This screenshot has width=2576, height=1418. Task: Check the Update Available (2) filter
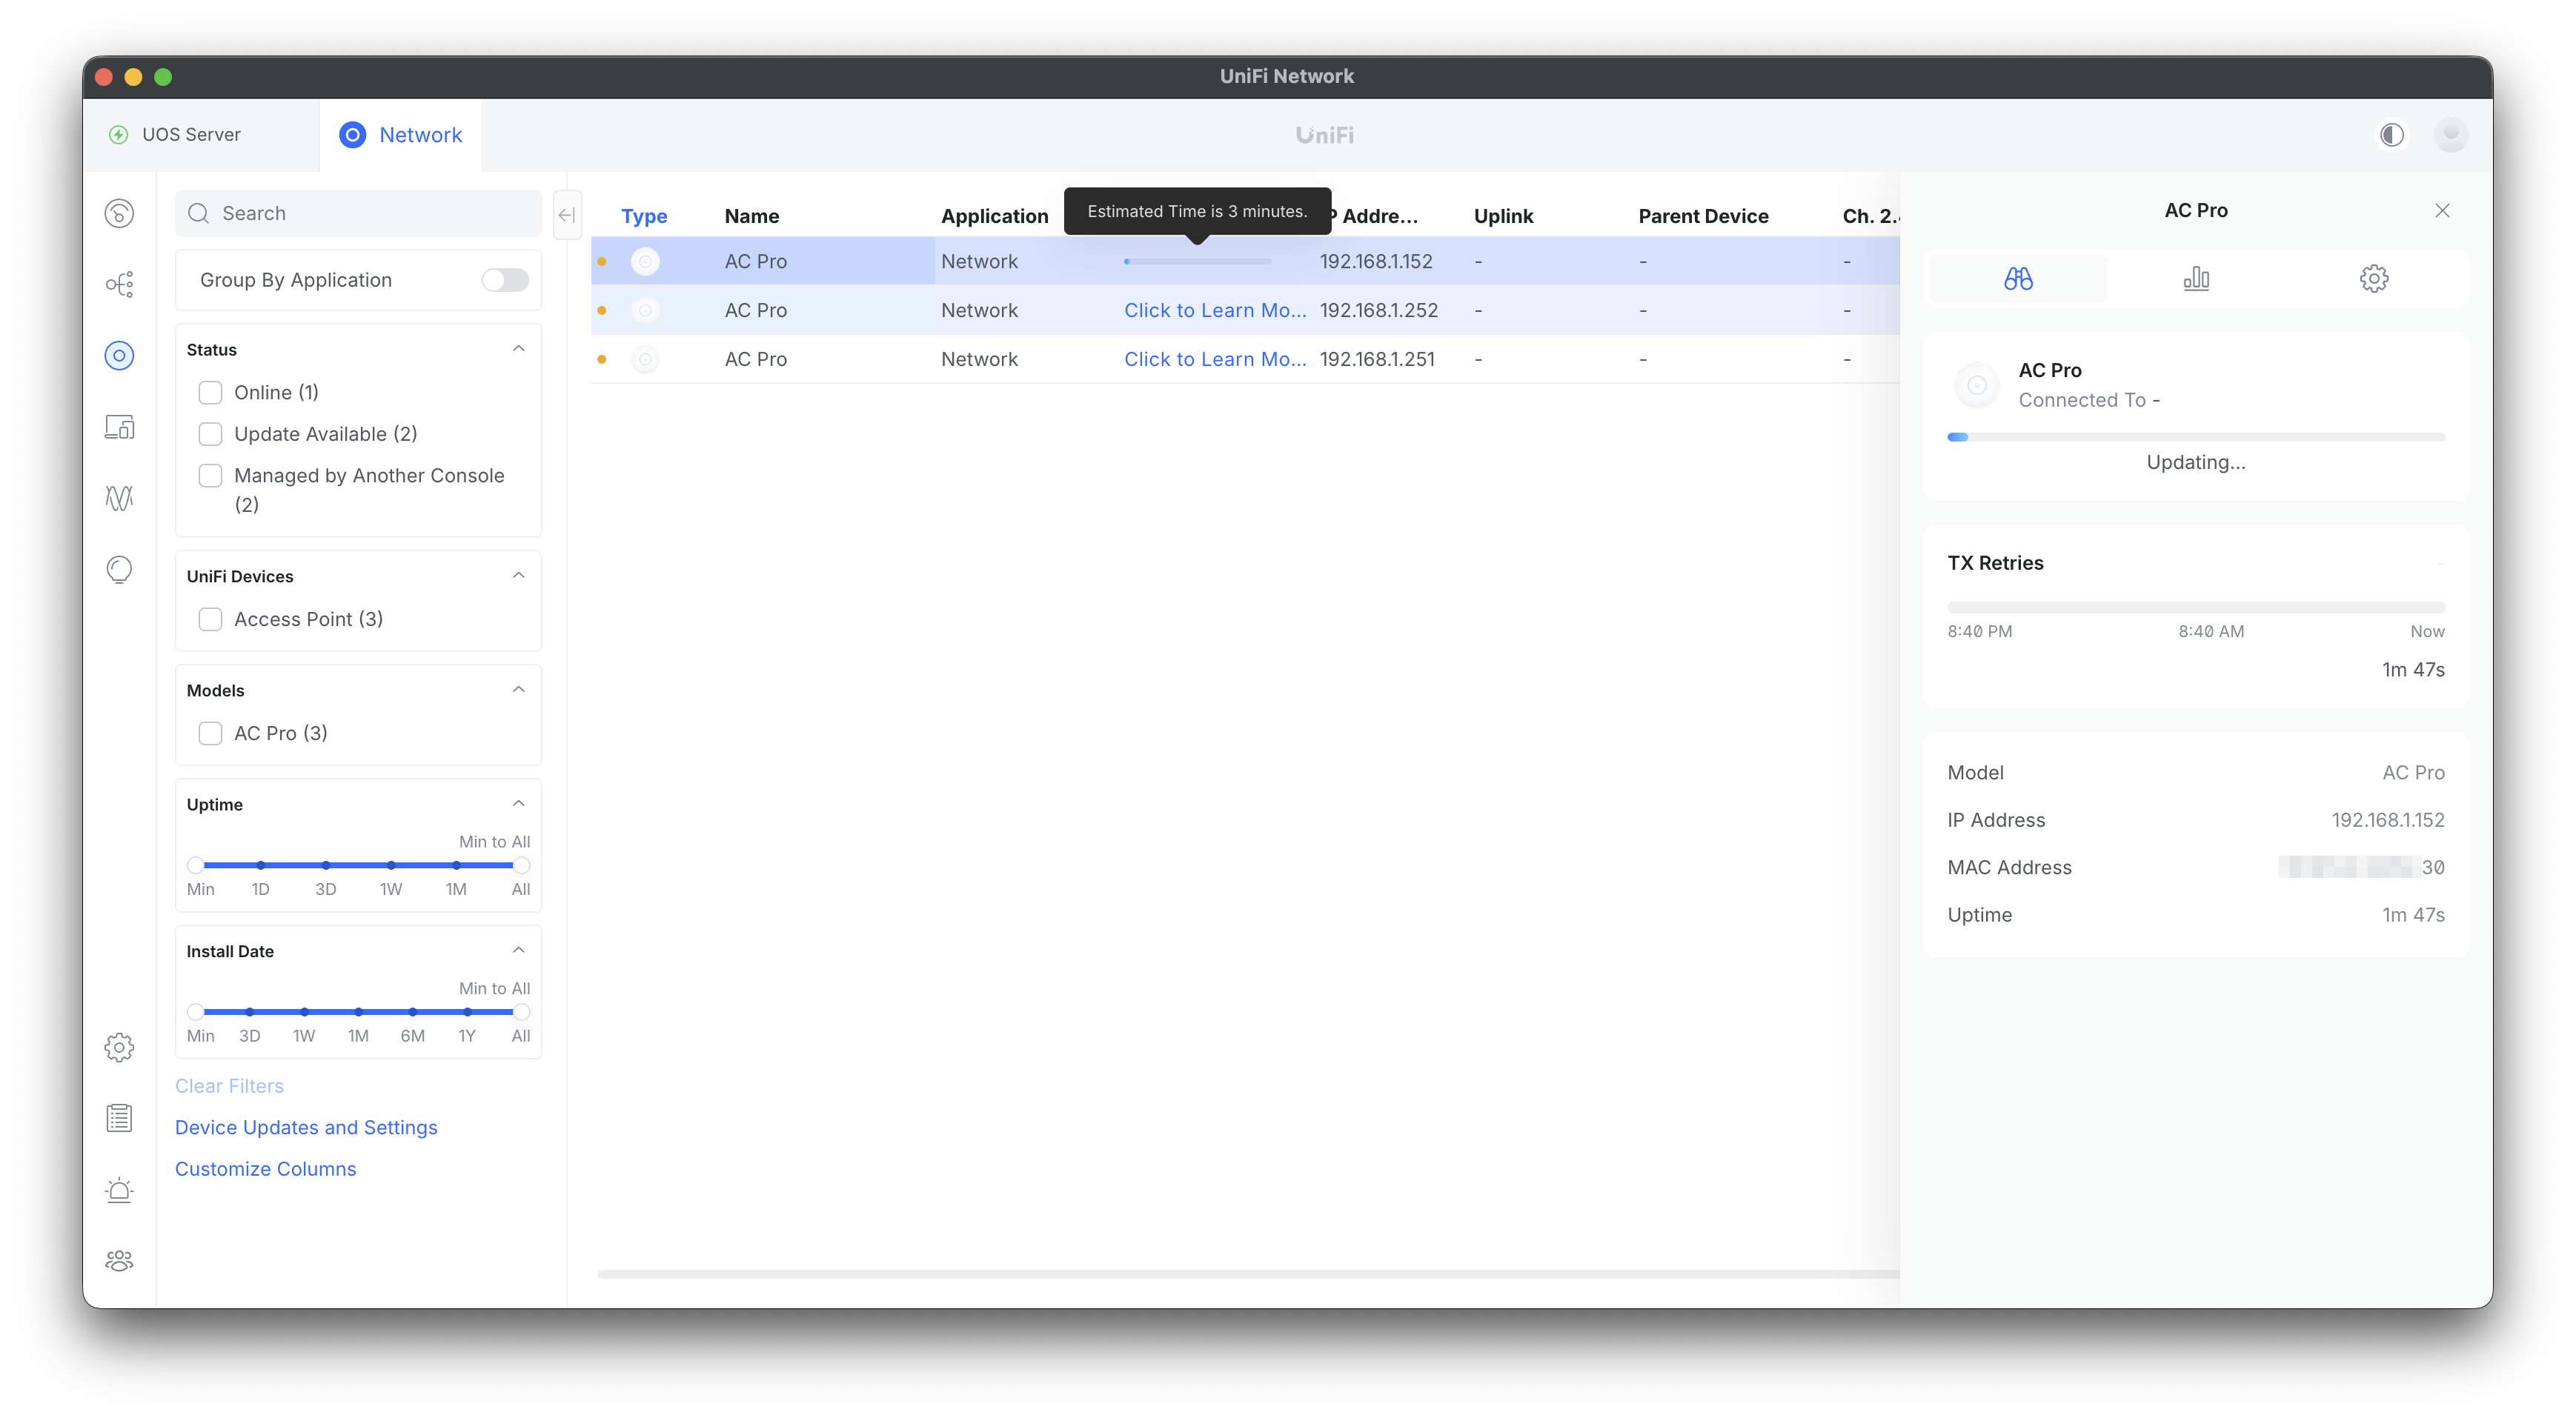click(x=210, y=434)
